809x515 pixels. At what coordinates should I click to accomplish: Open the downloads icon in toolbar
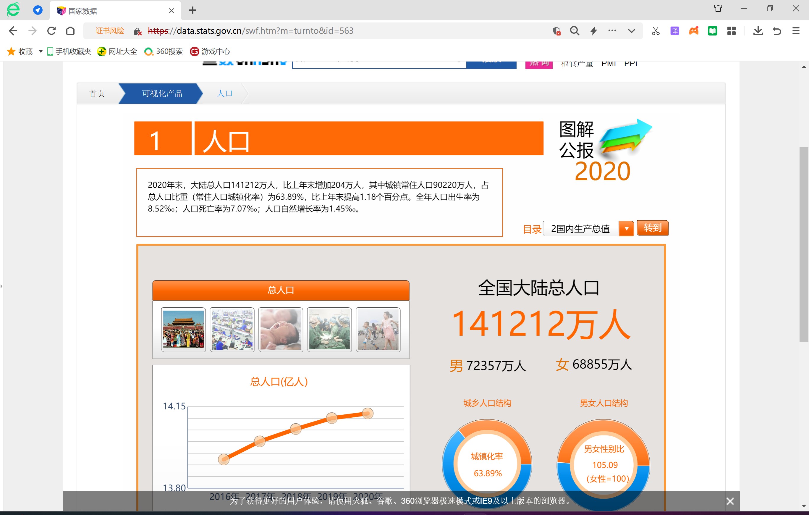point(758,31)
